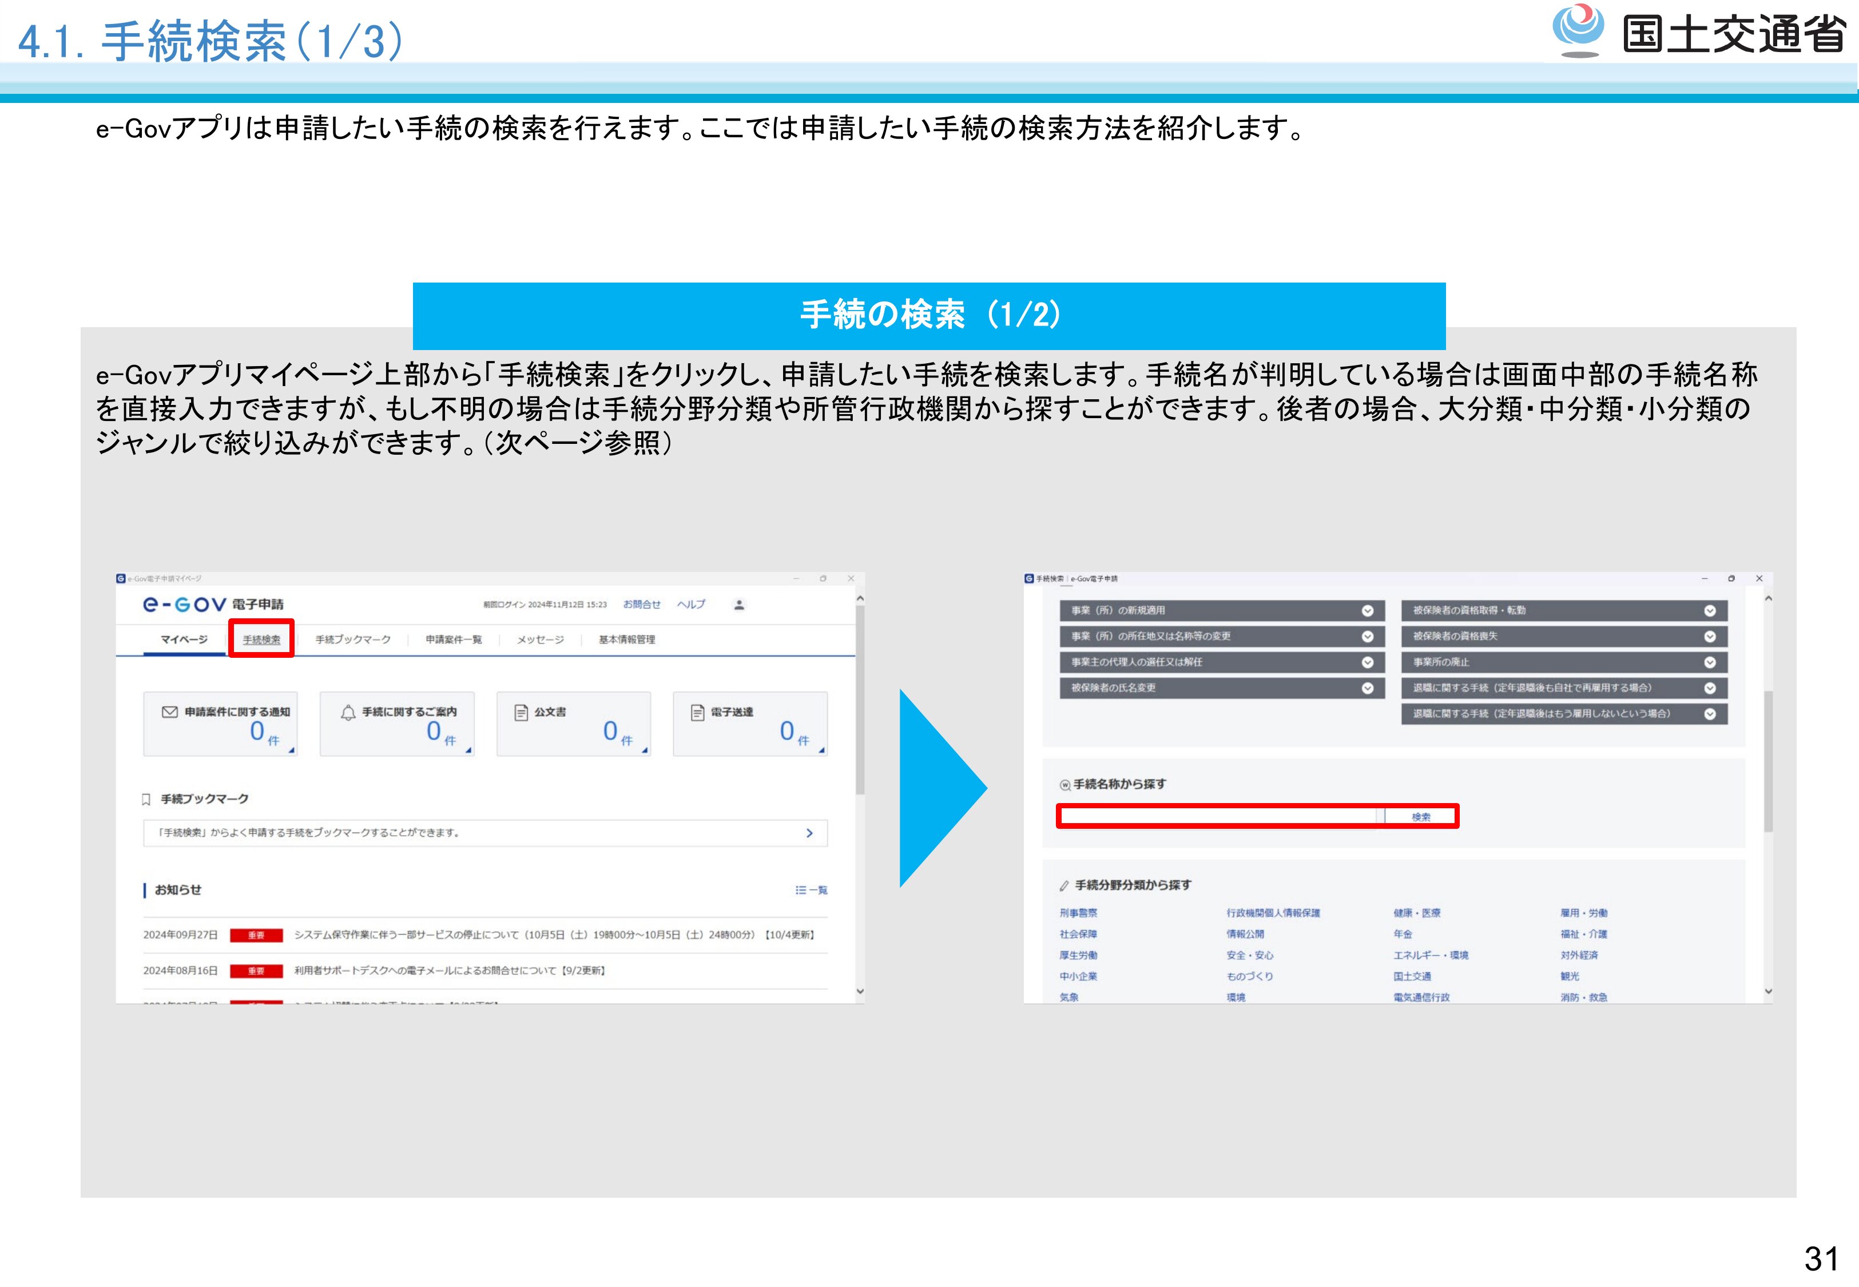
Task: Expand 事業所の廃止 chevron
Action: pos(1709,662)
